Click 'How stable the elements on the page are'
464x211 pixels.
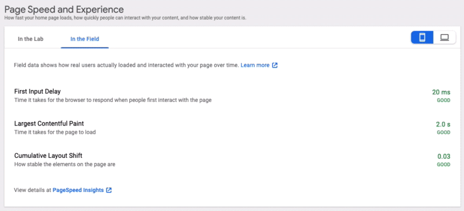tap(65, 164)
